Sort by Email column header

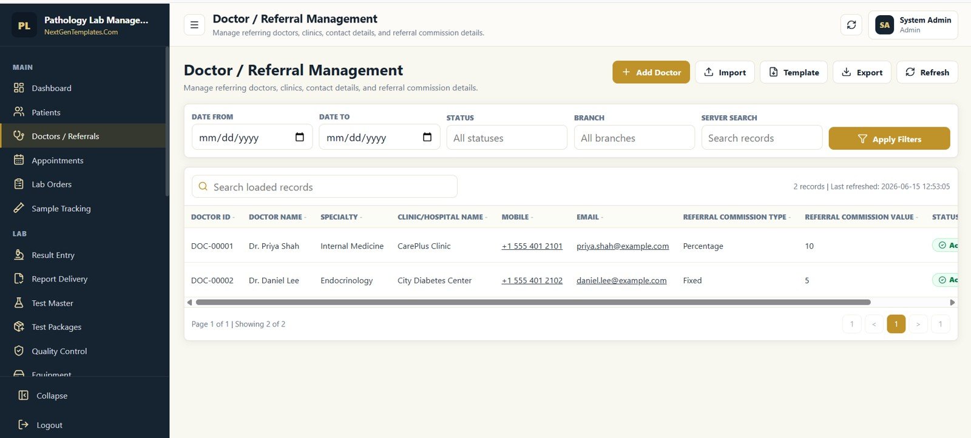[589, 217]
